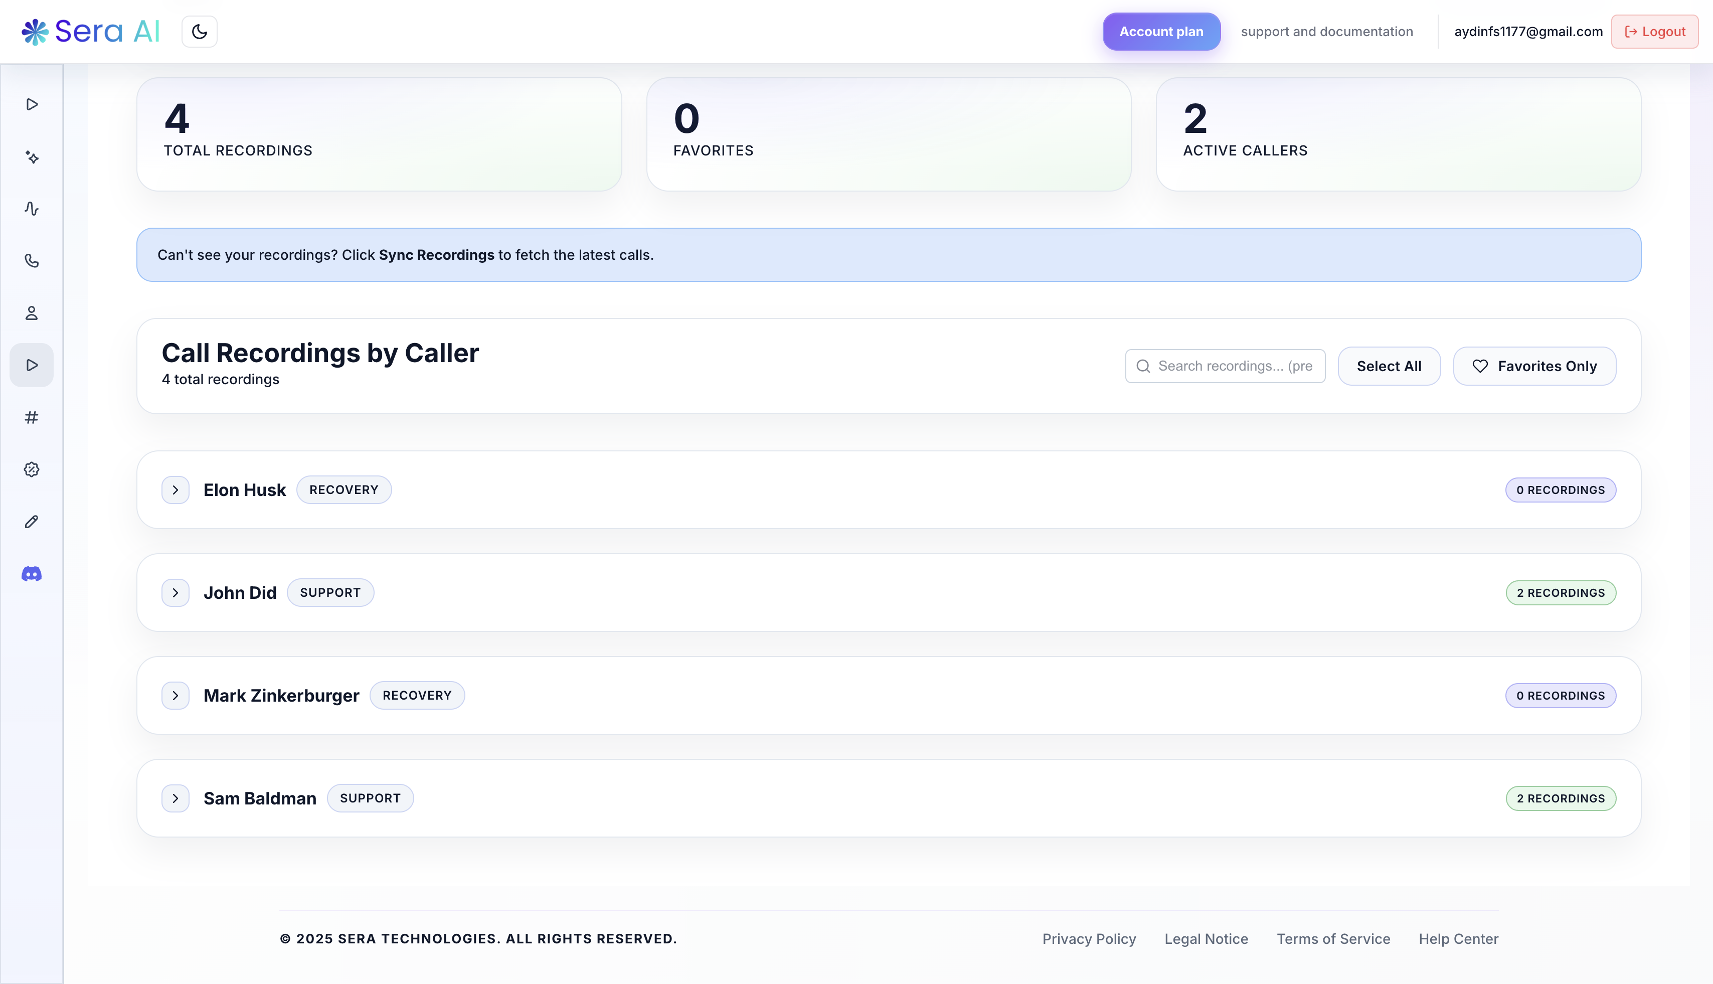1713x984 pixels.
Task: Click the Logout button
Action: point(1654,32)
